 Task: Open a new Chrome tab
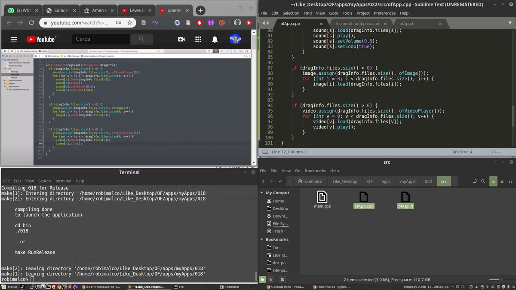click(x=200, y=10)
